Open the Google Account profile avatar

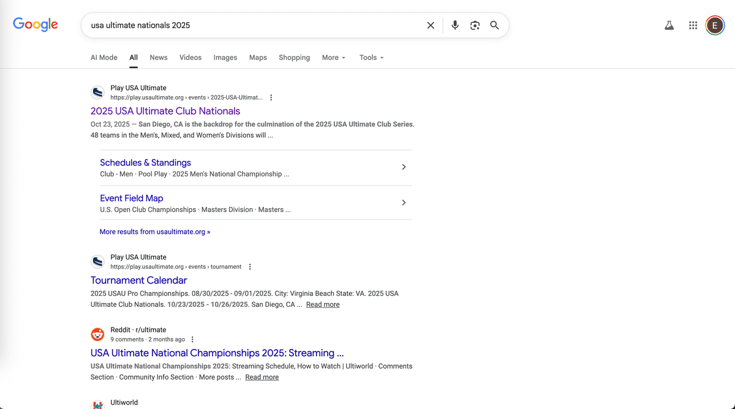click(x=714, y=25)
